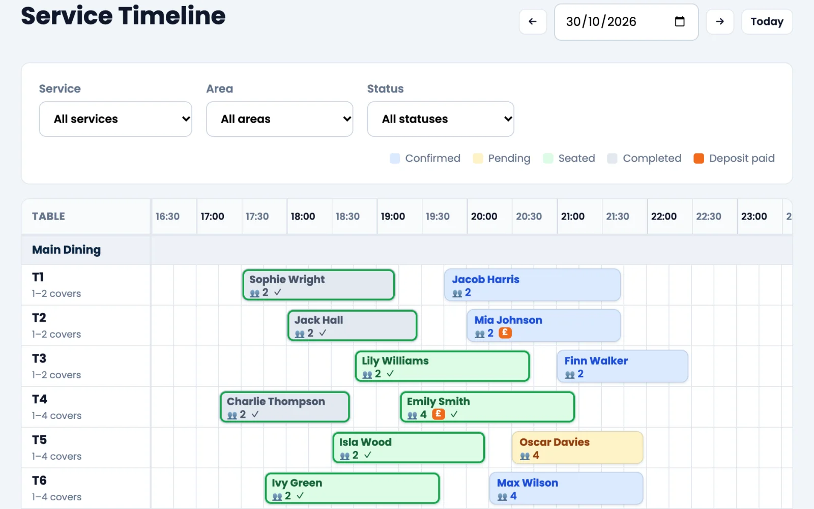Image resolution: width=814 pixels, height=509 pixels.
Task: Click the Deposit paid legend swatch
Action: click(x=699, y=158)
